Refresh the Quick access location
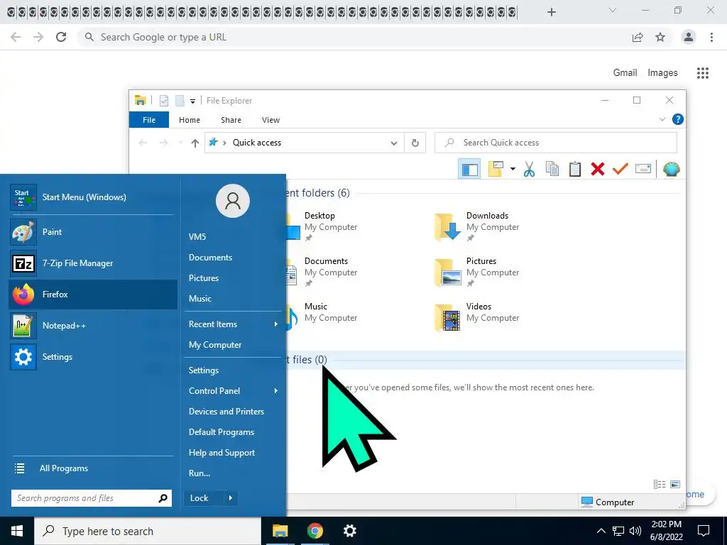 pyautogui.click(x=415, y=143)
